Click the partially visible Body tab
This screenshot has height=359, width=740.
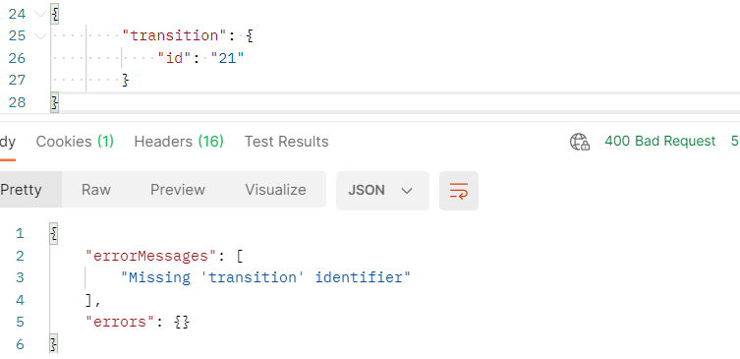[x=8, y=142]
